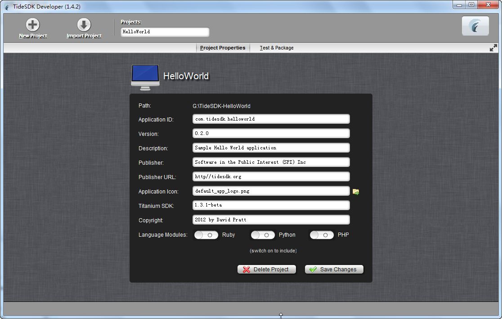Edit the Copyright field
Viewport: 502px width, 319px height.
(x=271, y=220)
